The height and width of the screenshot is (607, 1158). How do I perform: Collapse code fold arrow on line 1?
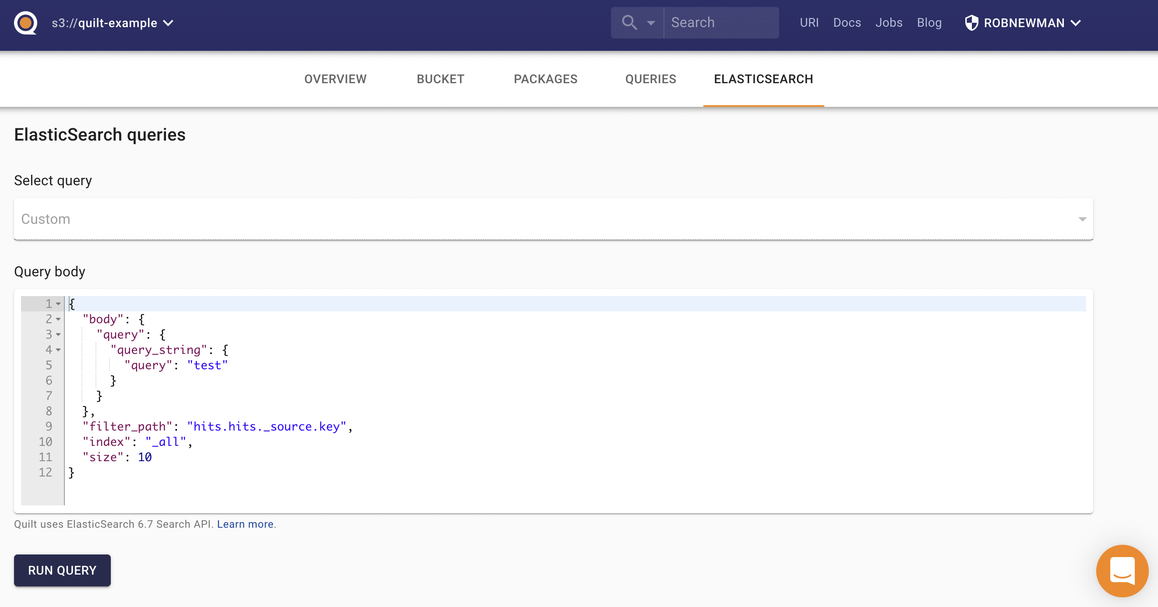(58, 304)
